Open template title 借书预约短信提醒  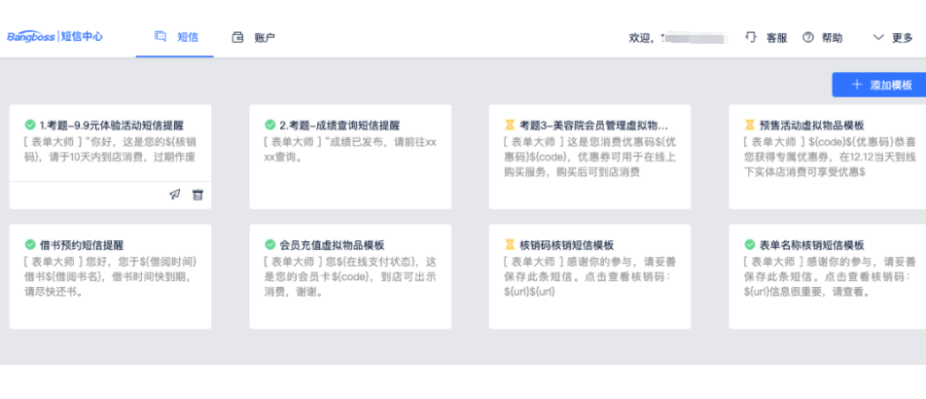82,244
